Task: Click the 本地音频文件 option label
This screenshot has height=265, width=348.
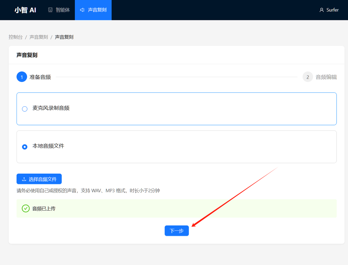Action: tap(48, 146)
